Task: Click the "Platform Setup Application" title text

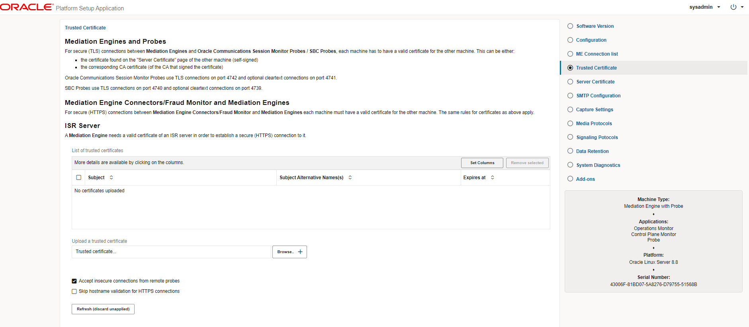Action: pyautogui.click(x=90, y=8)
